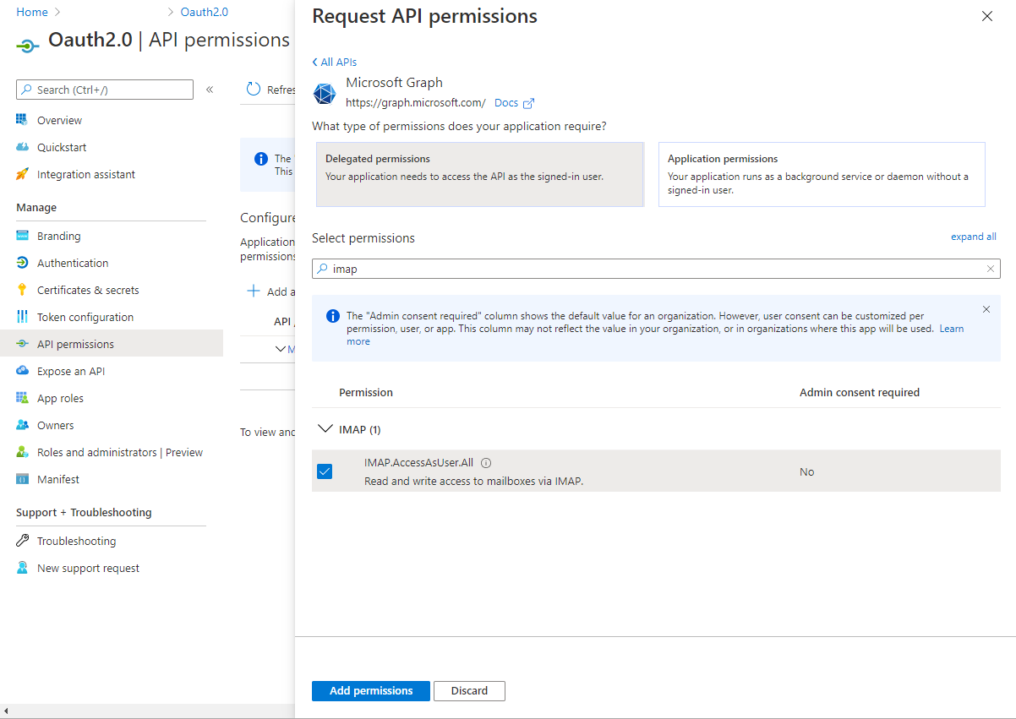Screen dimensions: 1016x719
Task: Click https://graph.microsoft.com/ URL text
Action: tap(416, 103)
